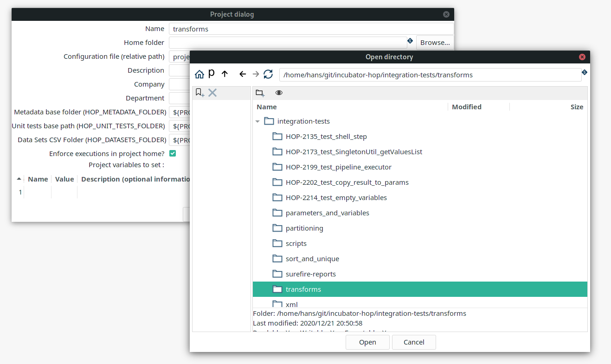The height and width of the screenshot is (364, 611).
Task: Sort files by the Name column header
Action: pyautogui.click(x=267, y=107)
